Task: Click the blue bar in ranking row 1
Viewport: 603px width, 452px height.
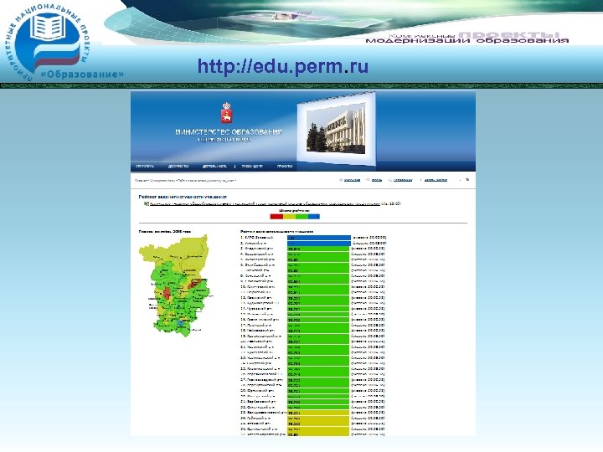Action: (x=319, y=238)
